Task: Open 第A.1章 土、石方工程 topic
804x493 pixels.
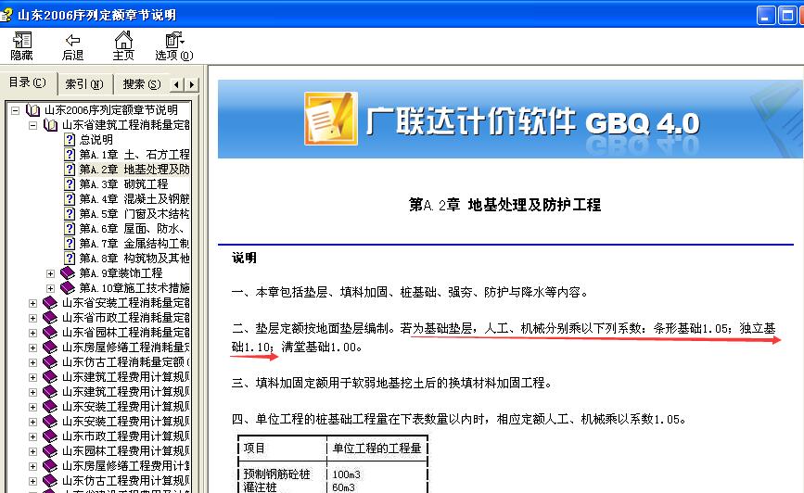Action: click(134, 154)
